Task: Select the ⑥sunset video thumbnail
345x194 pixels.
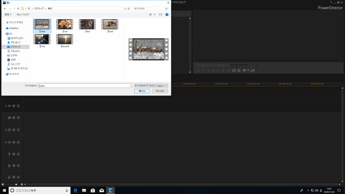Action: [x=65, y=41]
